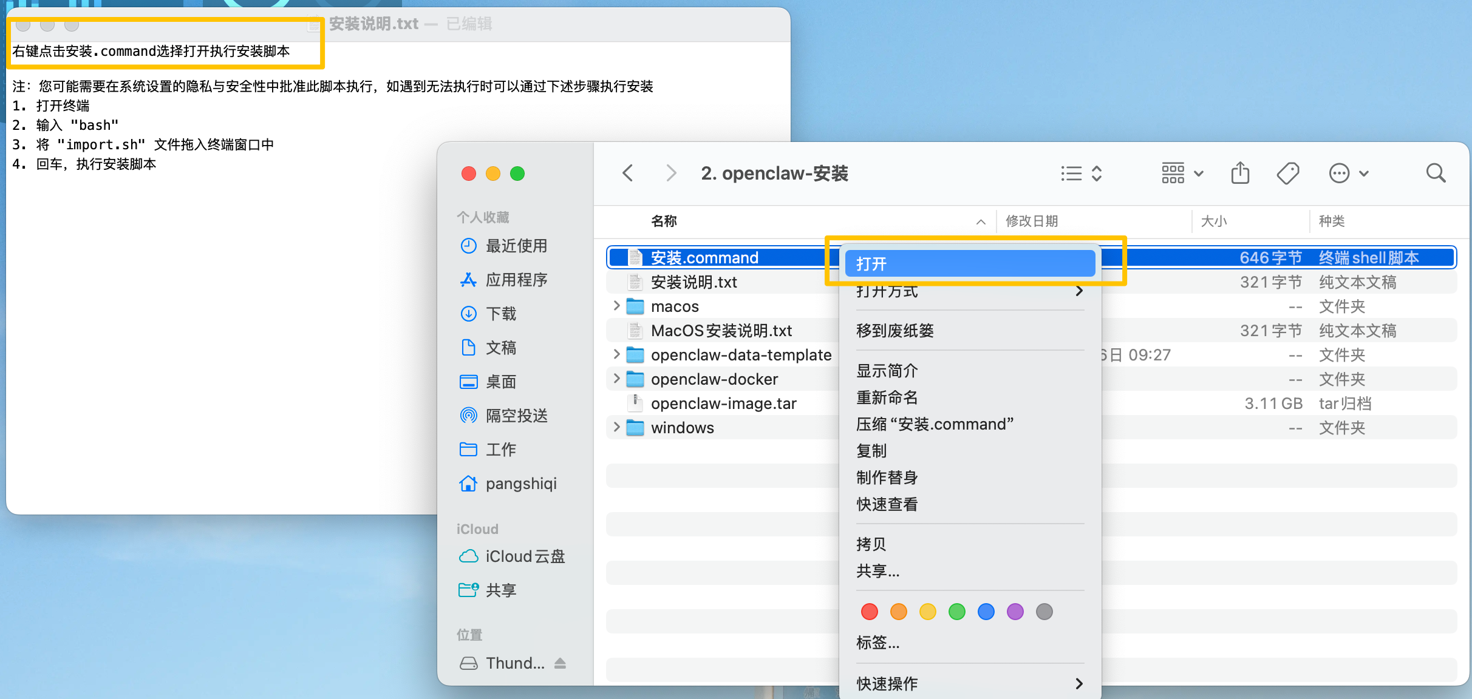The height and width of the screenshot is (699, 1472).
Task: Open the grouping options dropdown
Action: pyautogui.click(x=1182, y=174)
